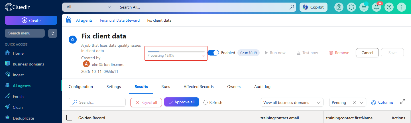Open the All search scope dropdown
The width and height of the screenshot is (411, 123).
pyautogui.click(x=89, y=7)
